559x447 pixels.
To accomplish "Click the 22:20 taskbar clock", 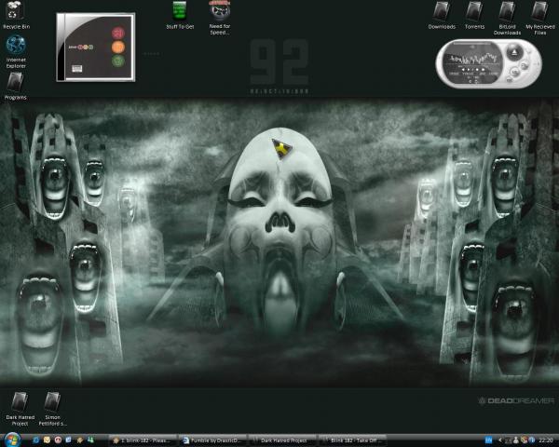I will point(546,440).
